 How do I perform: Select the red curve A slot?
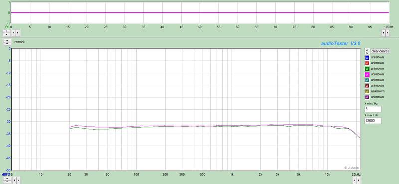pos(367,63)
